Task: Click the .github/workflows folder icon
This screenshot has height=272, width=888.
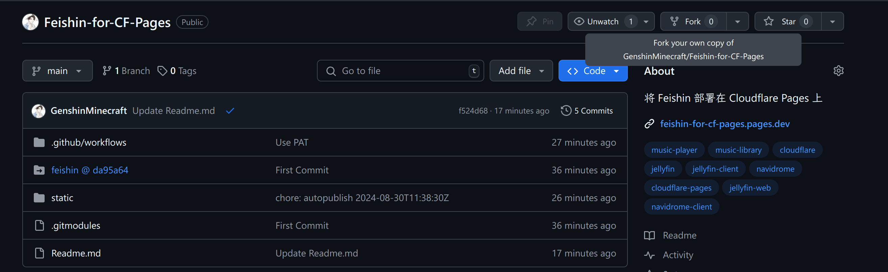Action: point(39,142)
